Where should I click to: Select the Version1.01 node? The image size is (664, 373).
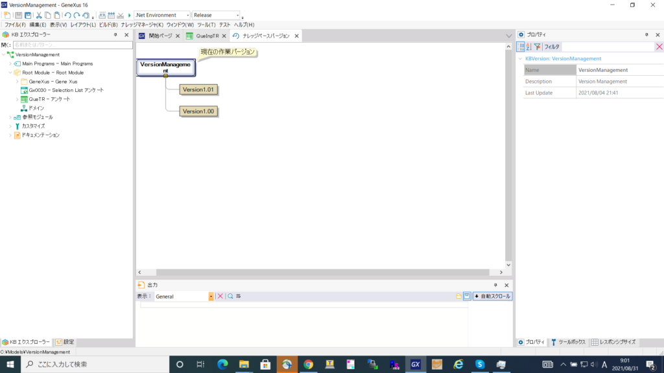tap(198, 89)
